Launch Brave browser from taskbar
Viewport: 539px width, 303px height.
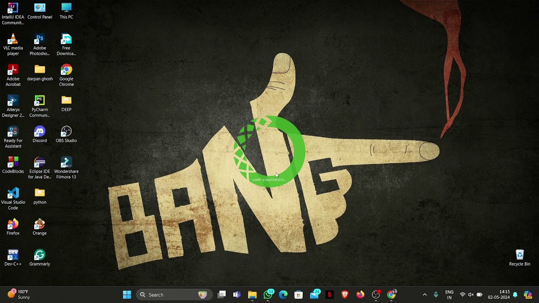point(345,295)
